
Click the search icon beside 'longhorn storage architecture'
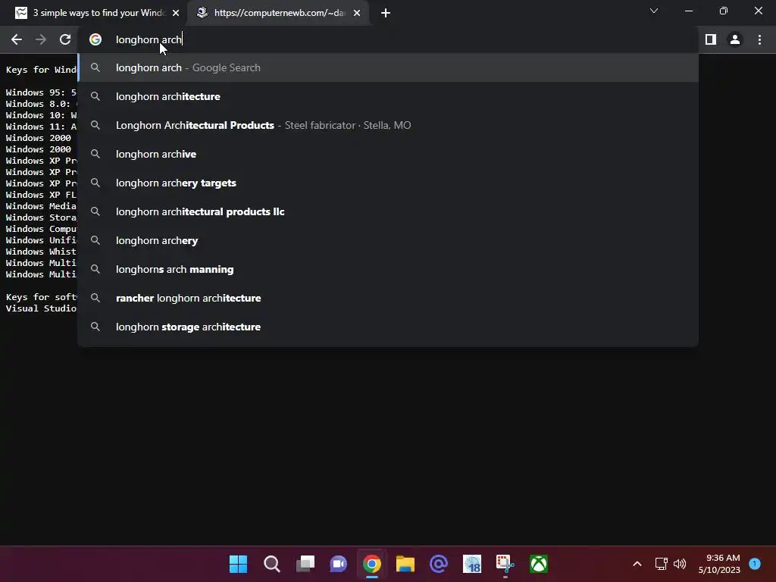tap(95, 327)
